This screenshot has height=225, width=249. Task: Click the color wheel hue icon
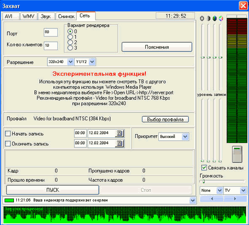coord(221,18)
